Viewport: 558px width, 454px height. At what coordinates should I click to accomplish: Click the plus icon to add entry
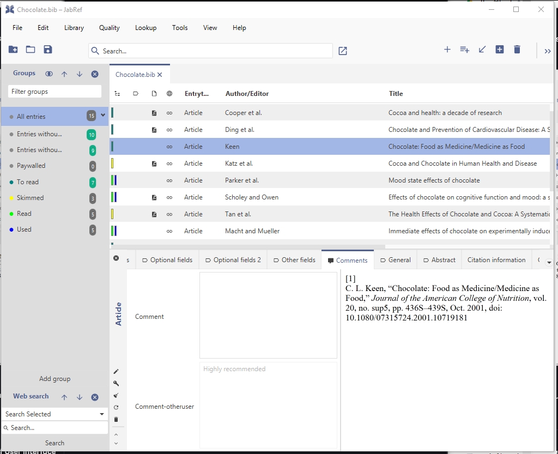pos(447,50)
